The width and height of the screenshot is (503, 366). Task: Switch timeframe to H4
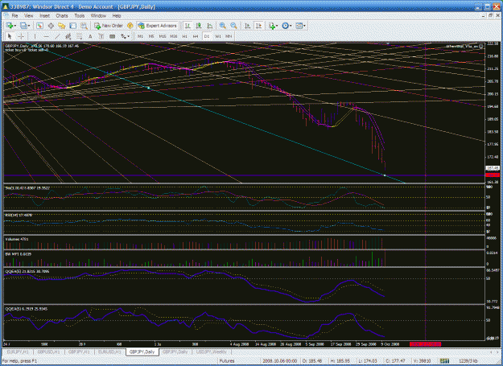tap(196, 36)
